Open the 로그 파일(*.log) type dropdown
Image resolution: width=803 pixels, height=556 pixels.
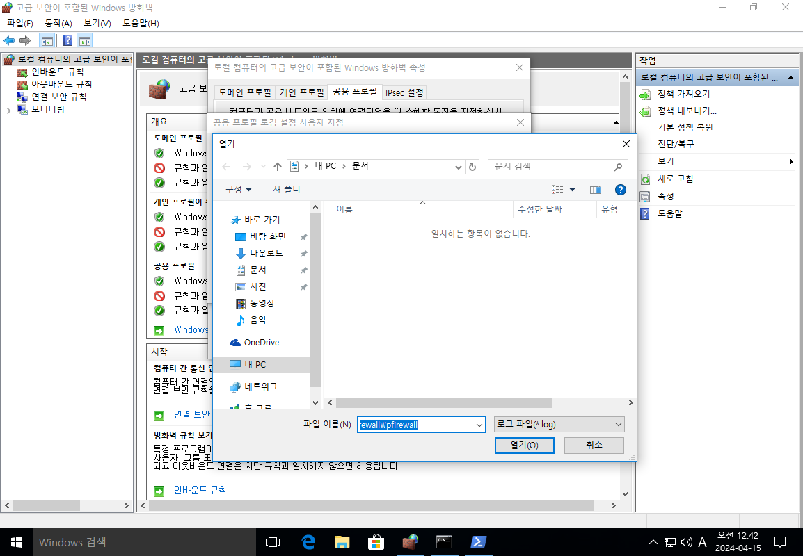click(559, 425)
